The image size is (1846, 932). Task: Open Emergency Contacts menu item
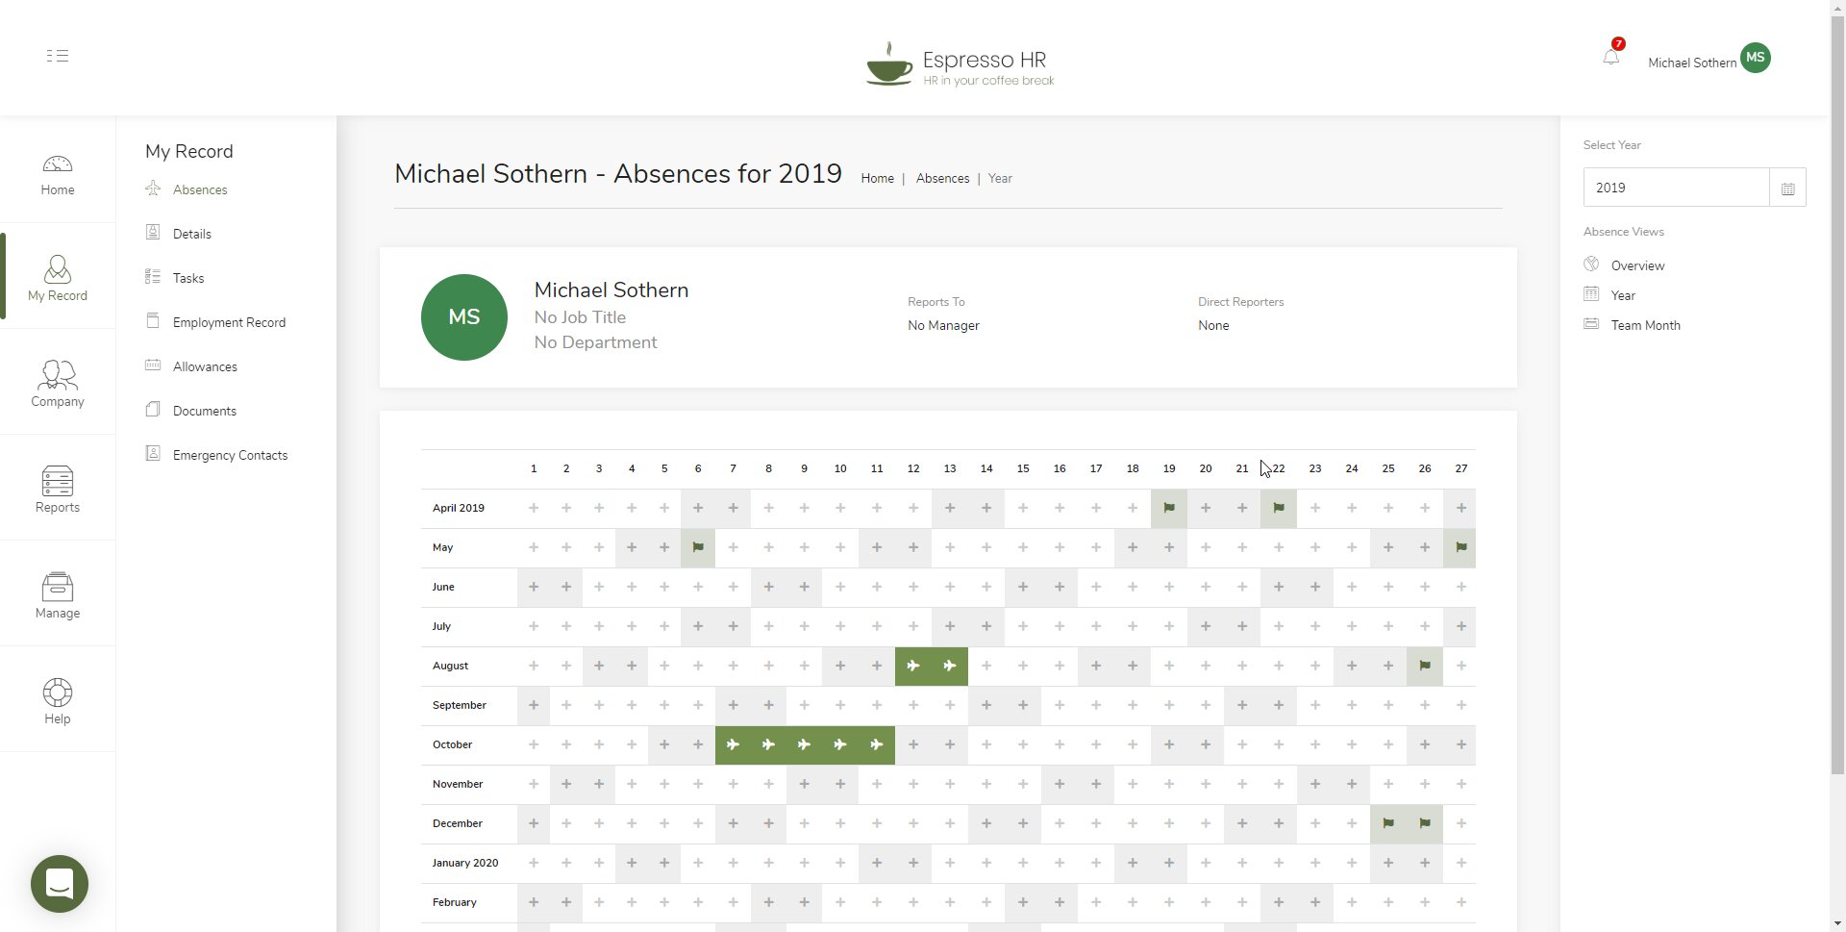click(230, 456)
